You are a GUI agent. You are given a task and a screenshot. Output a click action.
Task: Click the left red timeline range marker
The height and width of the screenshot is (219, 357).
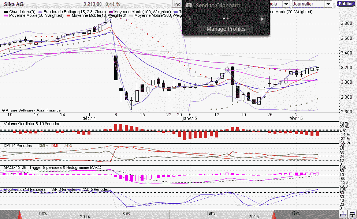point(20,215)
